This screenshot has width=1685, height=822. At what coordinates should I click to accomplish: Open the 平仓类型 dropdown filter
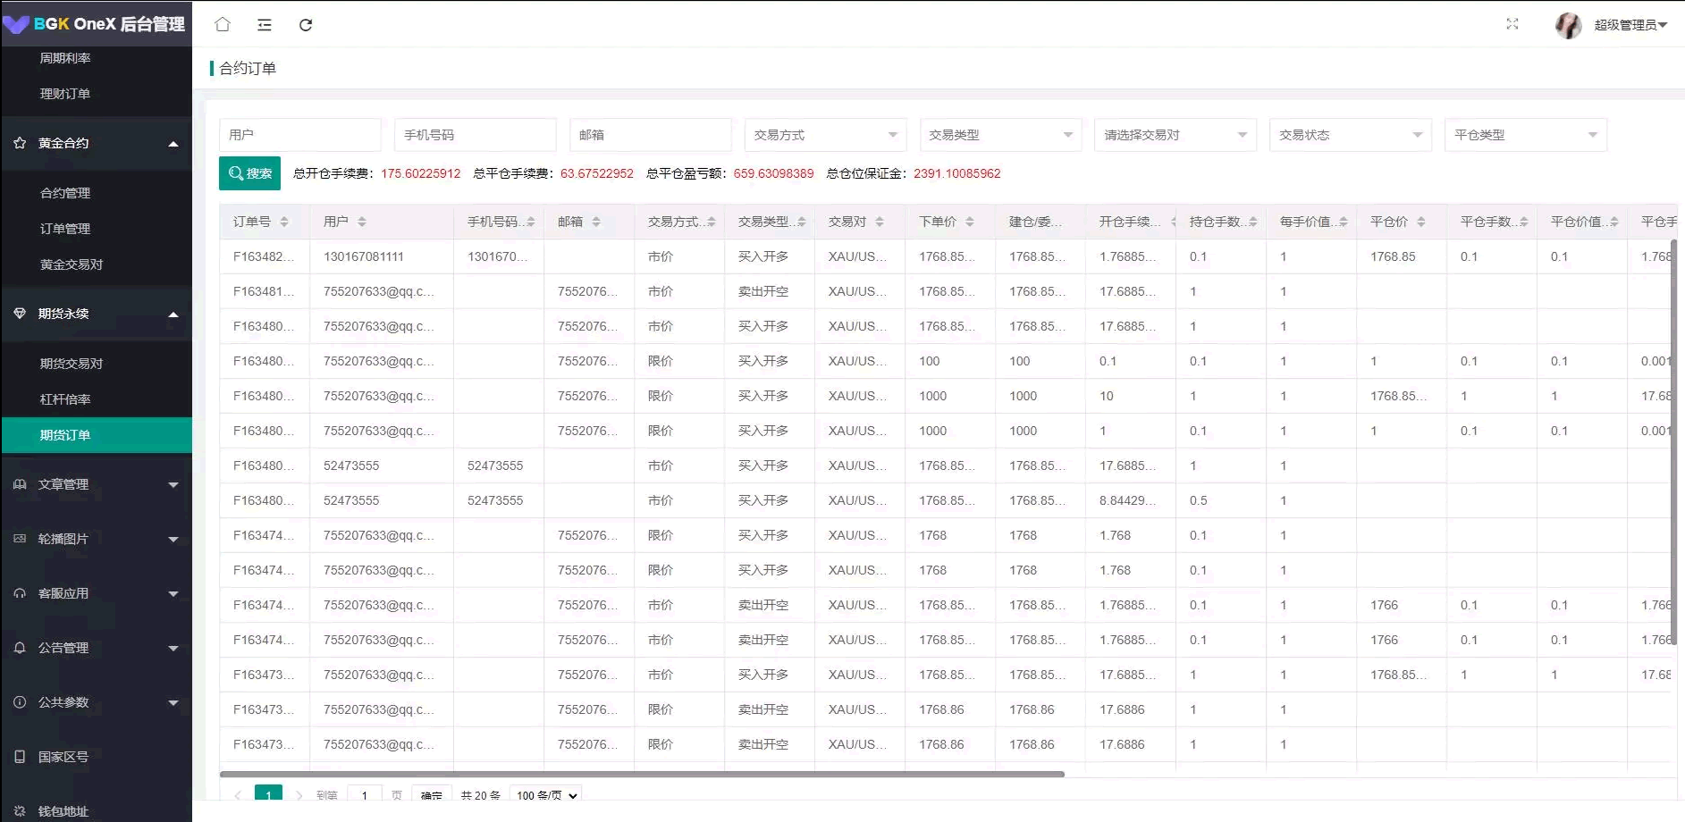tap(1525, 135)
